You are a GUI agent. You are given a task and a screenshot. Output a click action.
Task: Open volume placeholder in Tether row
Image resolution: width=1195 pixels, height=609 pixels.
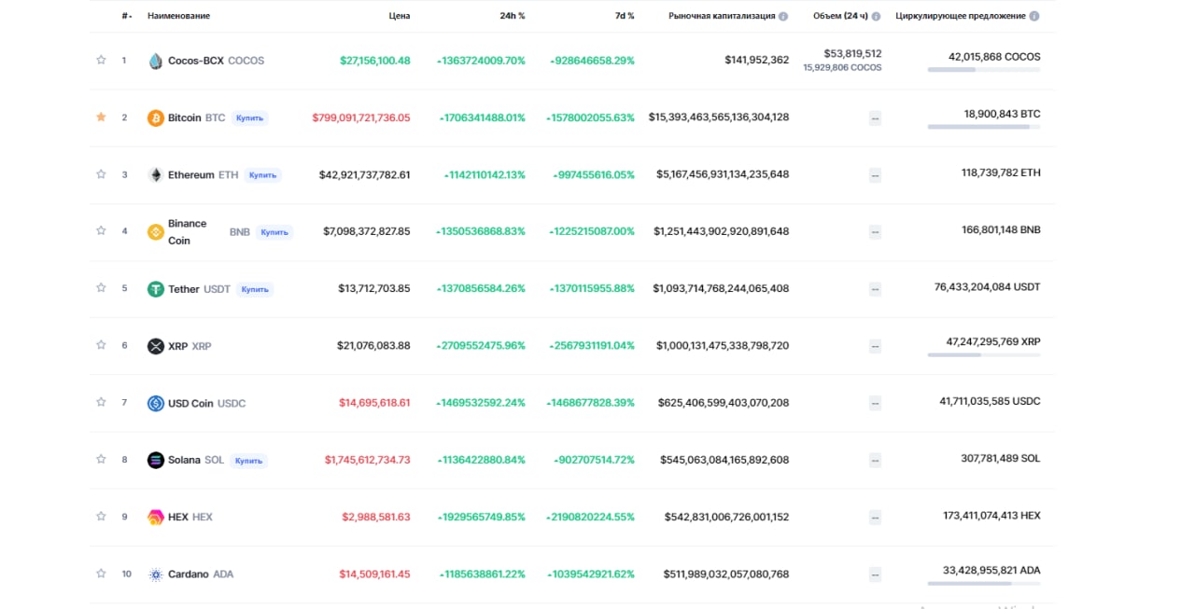(x=875, y=289)
